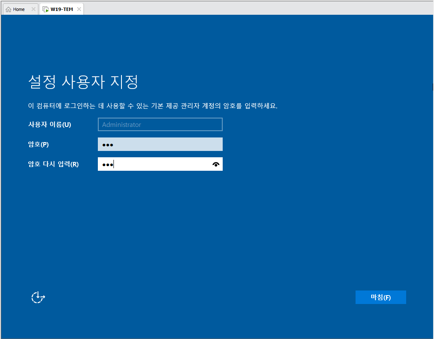Click the 설정 사용자 지정 heading
434x339 pixels.
(83, 82)
